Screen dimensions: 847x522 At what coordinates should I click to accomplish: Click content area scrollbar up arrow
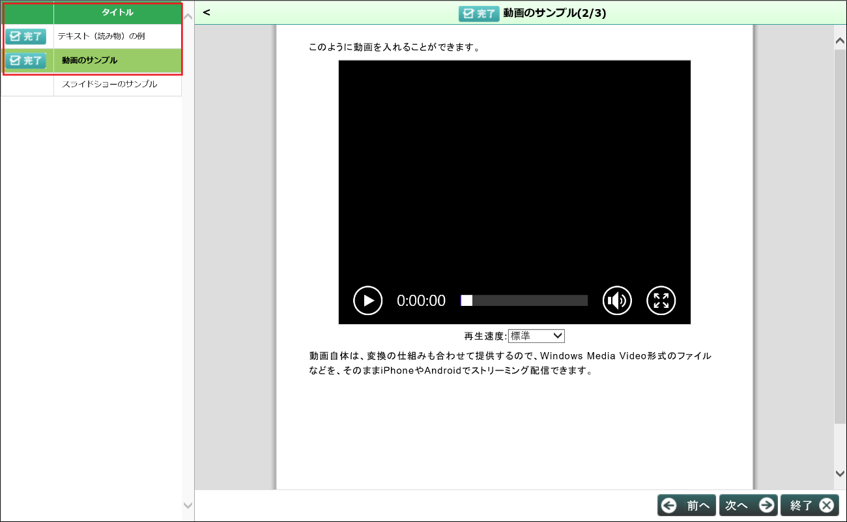tap(840, 41)
